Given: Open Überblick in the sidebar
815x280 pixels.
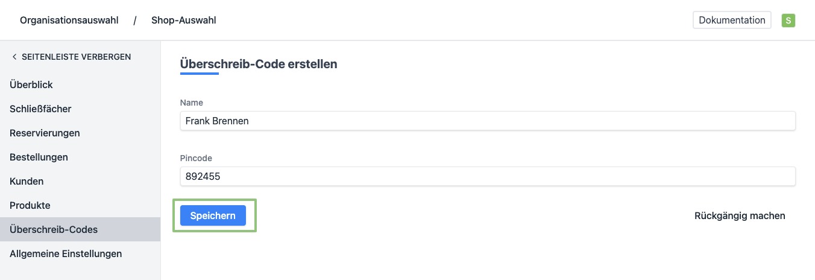Looking at the screenshot, I should click(31, 85).
